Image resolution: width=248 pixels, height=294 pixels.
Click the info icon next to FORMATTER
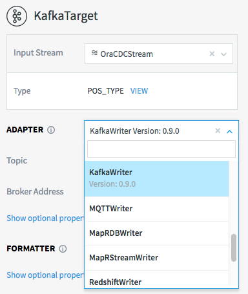coord(63,249)
